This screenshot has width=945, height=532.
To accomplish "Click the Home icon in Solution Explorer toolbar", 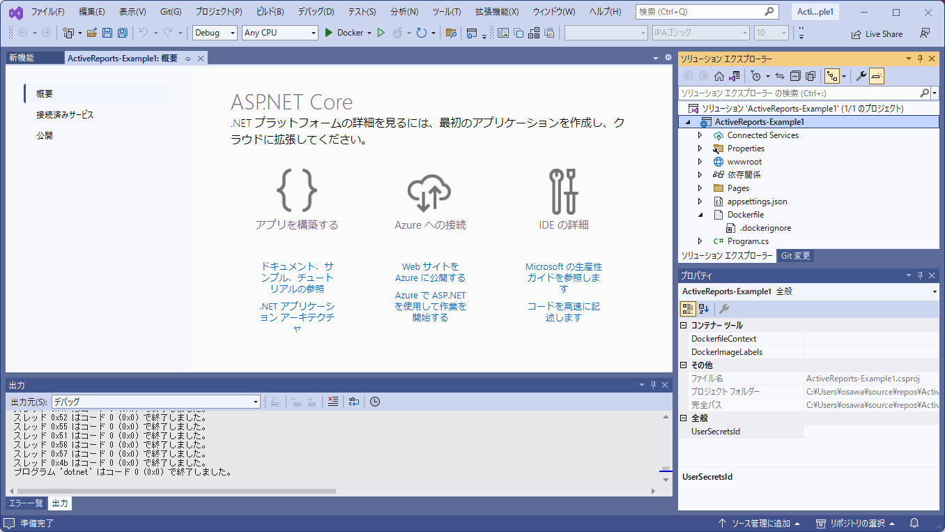I will (x=719, y=76).
